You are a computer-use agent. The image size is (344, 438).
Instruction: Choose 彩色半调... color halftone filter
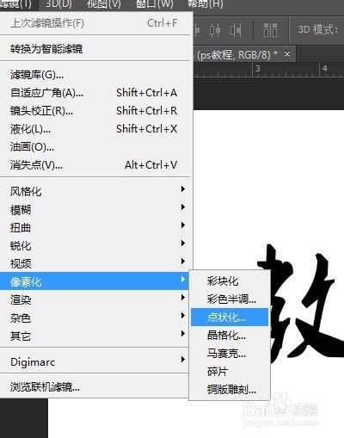pyautogui.click(x=230, y=299)
